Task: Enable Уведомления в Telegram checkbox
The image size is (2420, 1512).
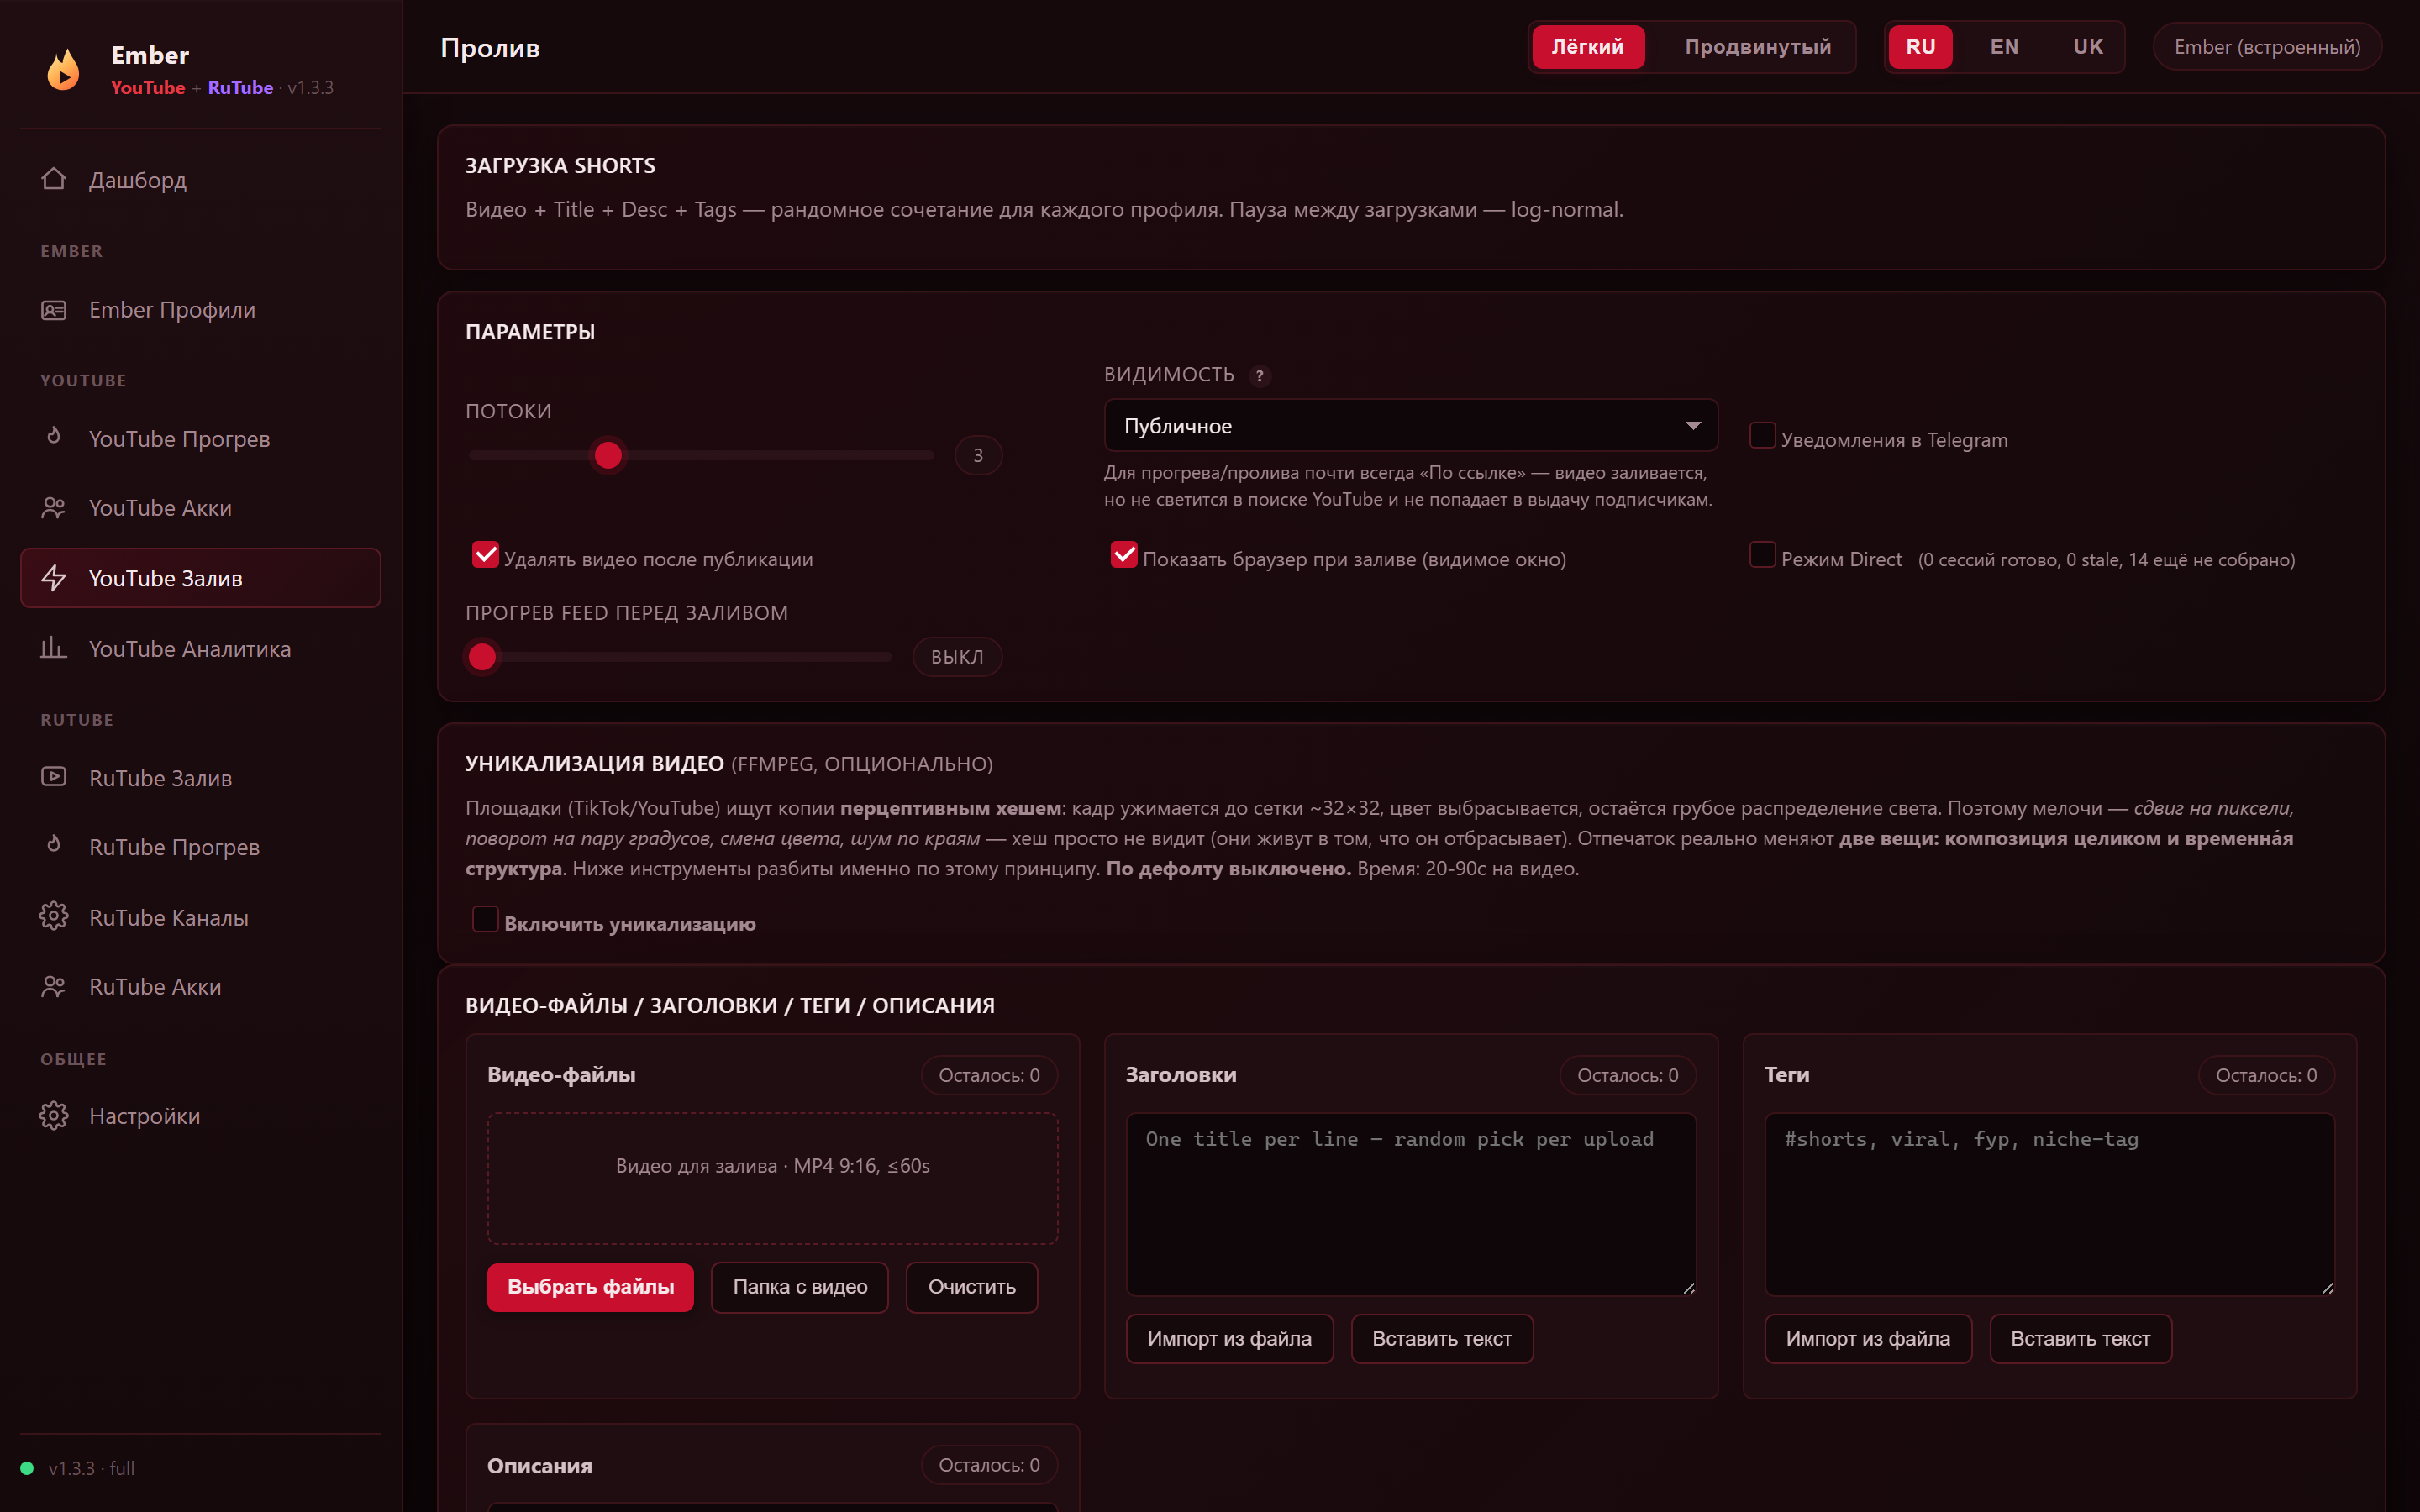Action: point(1762,436)
